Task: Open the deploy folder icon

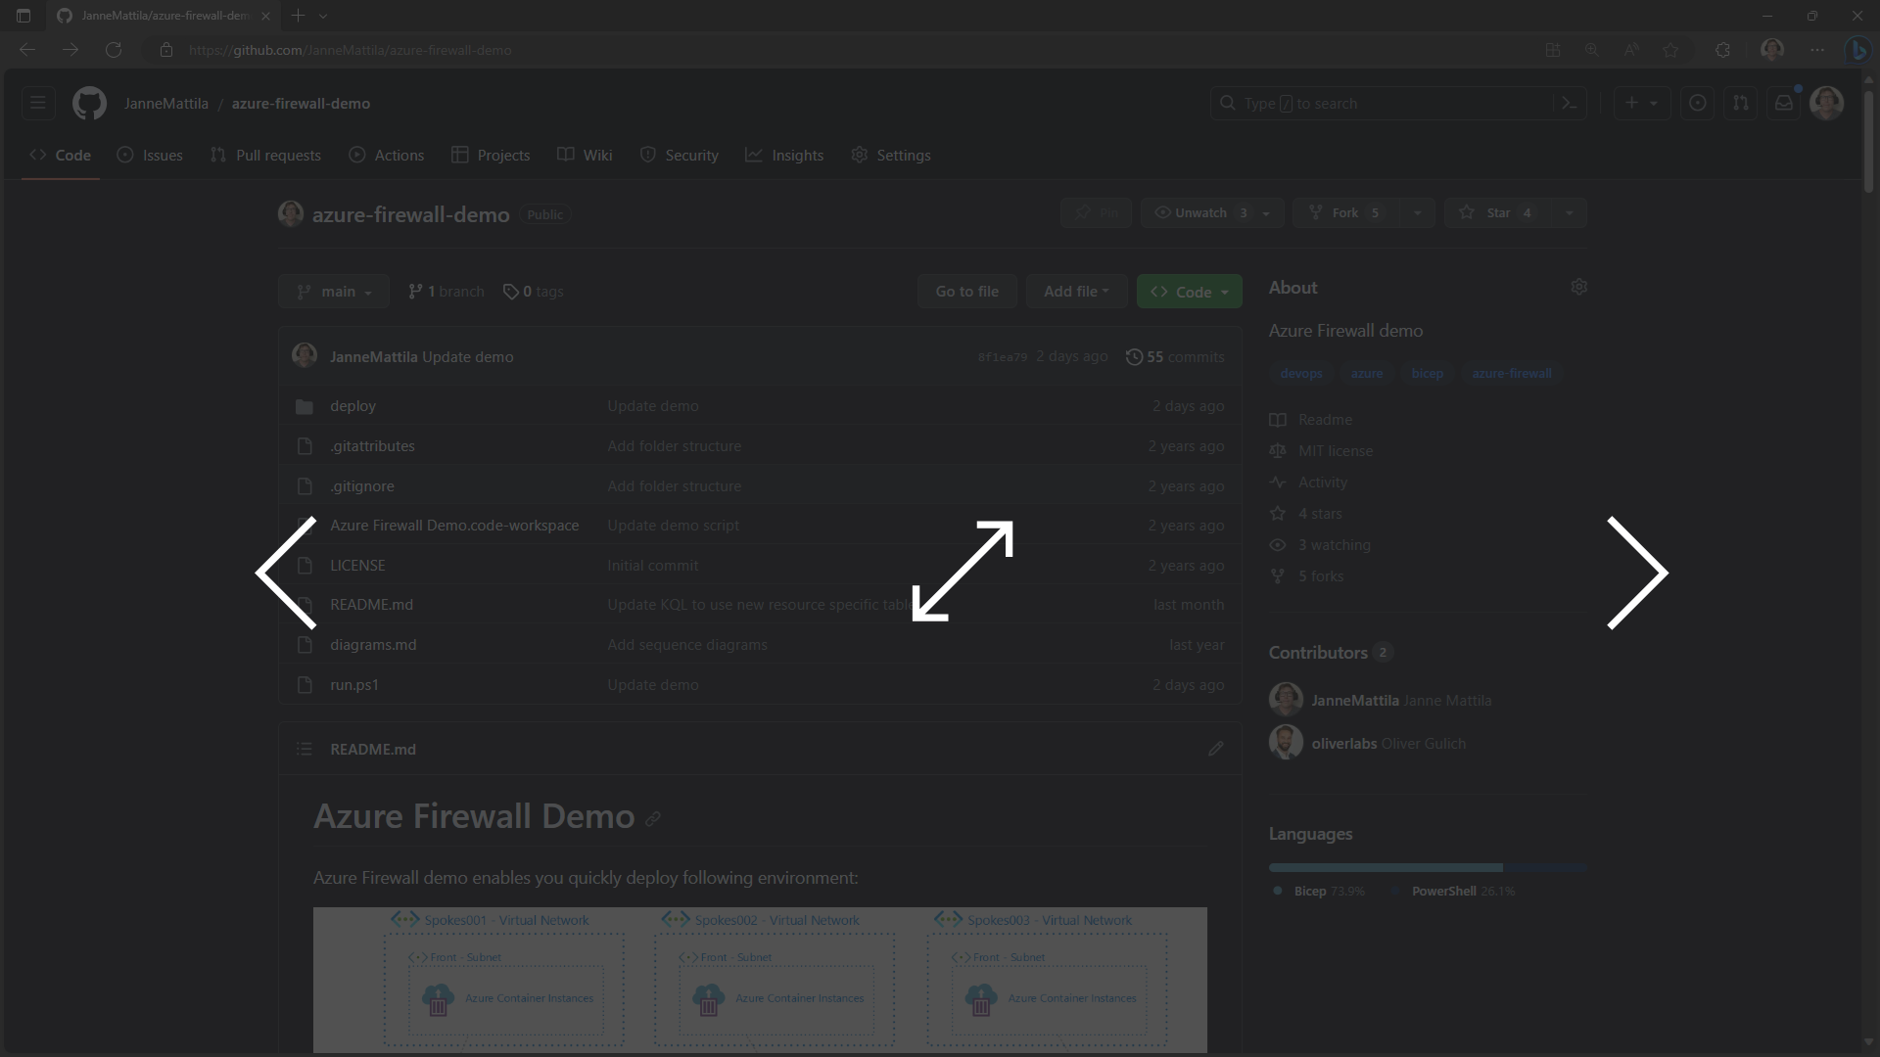Action: pyautogui.click(x=305, y=406)
